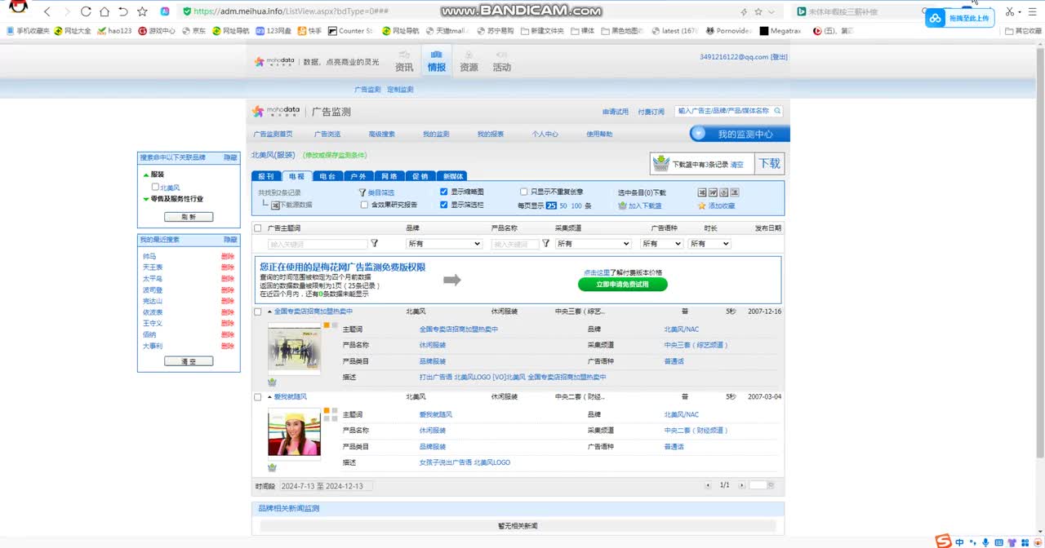Image resolution: width=1045 pixels, height=548 pixels.
Task: Click the second export format icon (Word)
Action: click(713, 192)
